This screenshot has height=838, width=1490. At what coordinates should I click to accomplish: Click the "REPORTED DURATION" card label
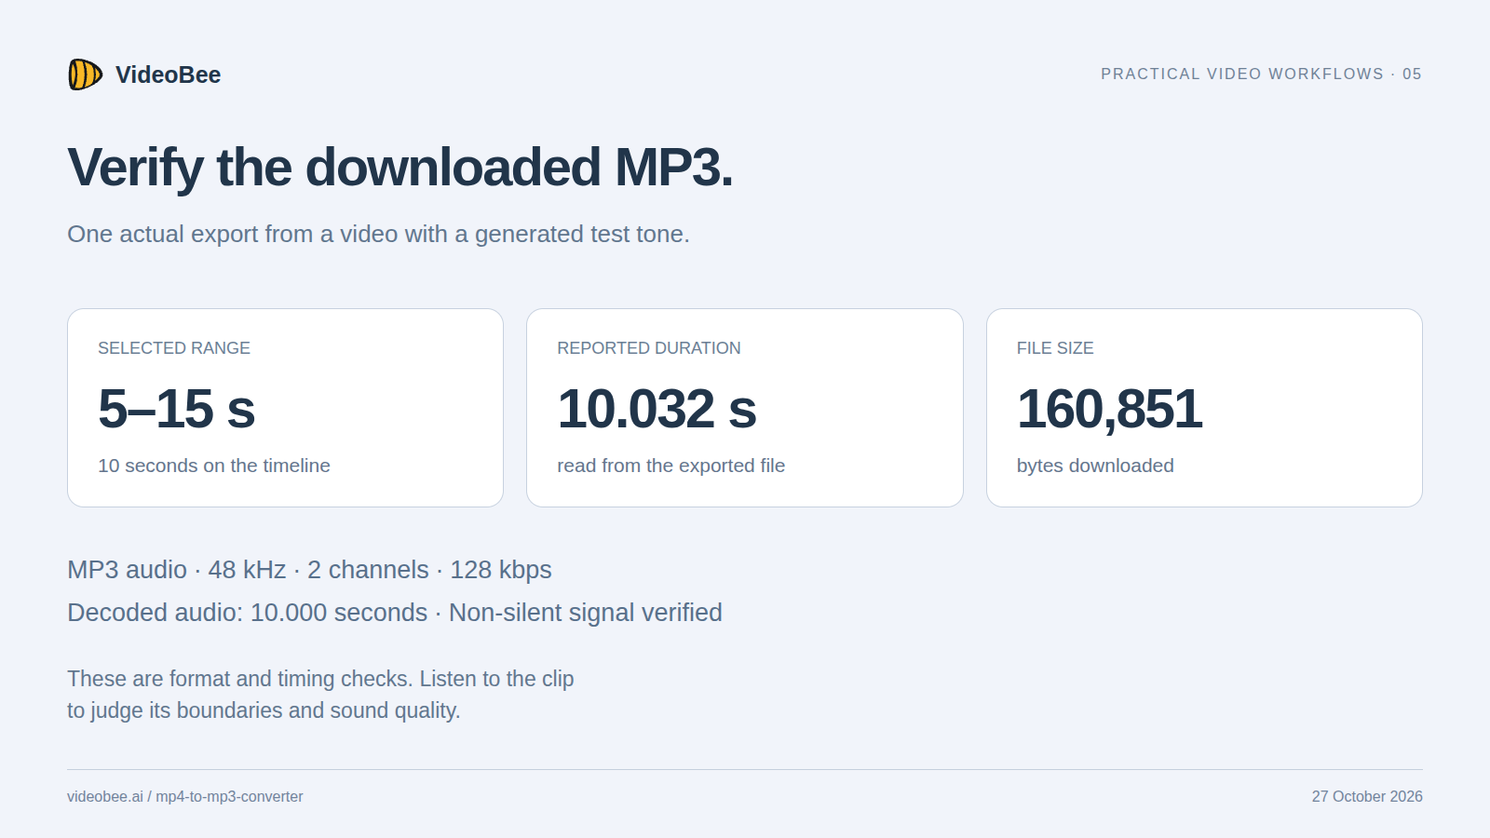click(649, 348)
